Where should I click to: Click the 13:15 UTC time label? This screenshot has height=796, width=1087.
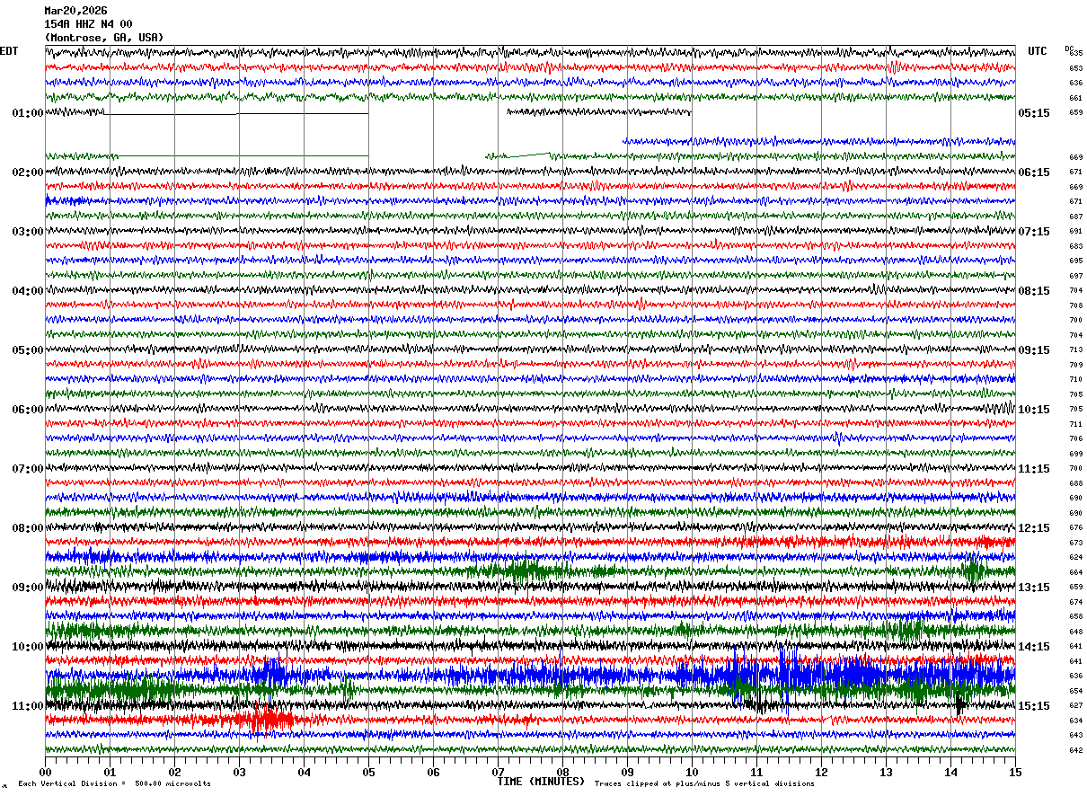tap(1034, 588)
